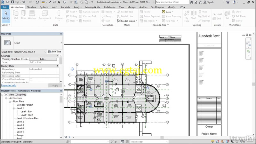Click the Model Line tool
The image size is (256, 144).
(125, 16)
